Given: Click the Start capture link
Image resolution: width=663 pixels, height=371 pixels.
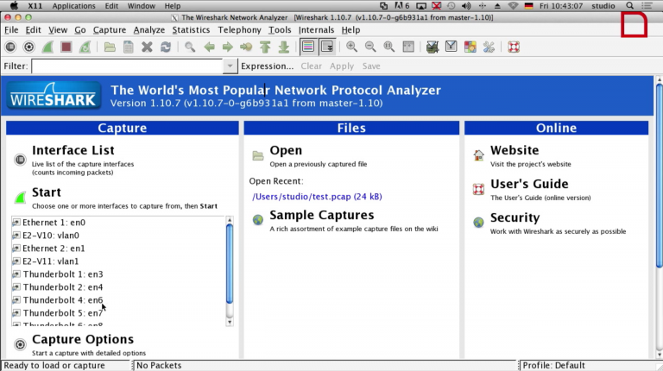Looking at the screenshot, I should (x=47, y=192).
